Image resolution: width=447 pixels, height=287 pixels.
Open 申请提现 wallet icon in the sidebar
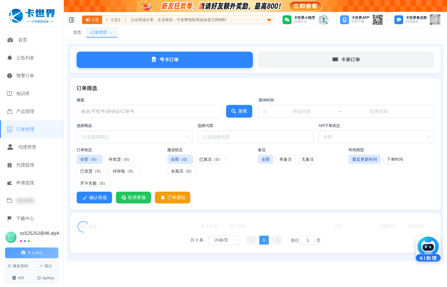10,183
